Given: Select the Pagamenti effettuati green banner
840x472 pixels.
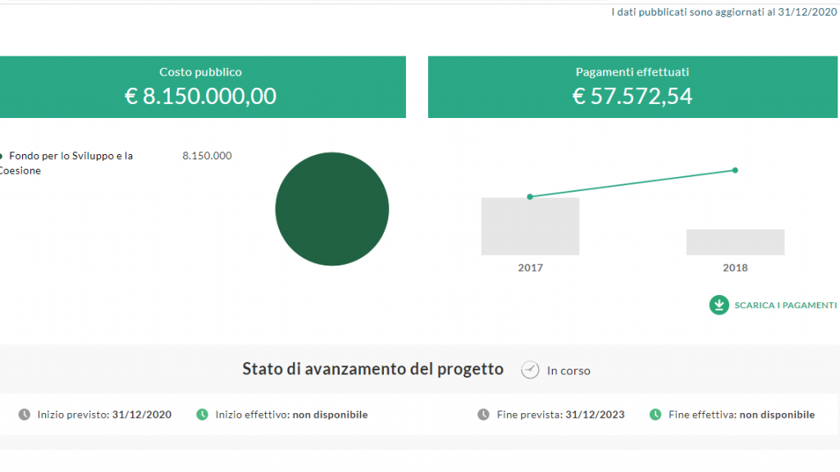Looking at the screenshot, I should coord(632,87).
